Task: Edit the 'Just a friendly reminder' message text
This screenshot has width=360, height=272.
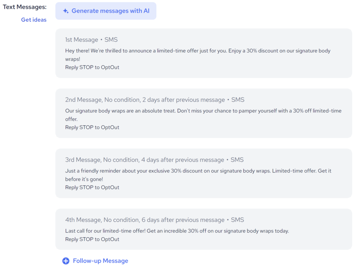Action: click(x=198, y=175)
